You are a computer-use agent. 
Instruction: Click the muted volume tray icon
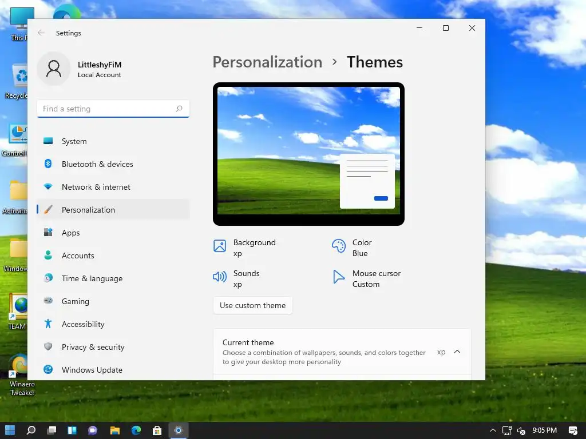(521, 430)
